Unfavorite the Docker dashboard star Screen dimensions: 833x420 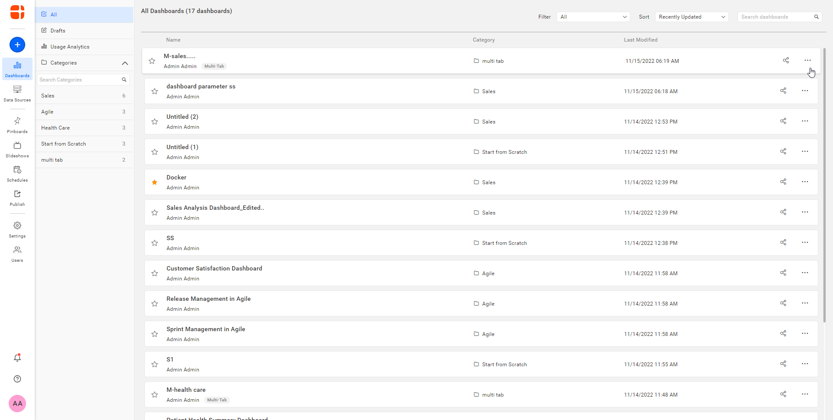pos(154,182)
